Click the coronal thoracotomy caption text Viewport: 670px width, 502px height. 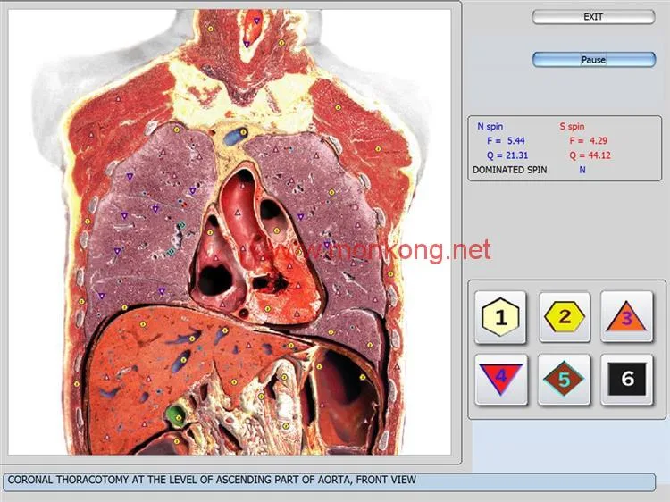coord(212,480)
